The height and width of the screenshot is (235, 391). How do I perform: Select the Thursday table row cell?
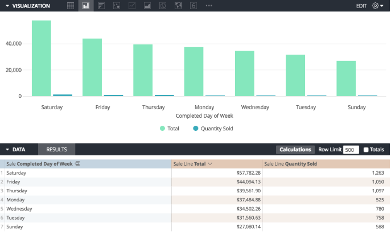click(88, 191)
